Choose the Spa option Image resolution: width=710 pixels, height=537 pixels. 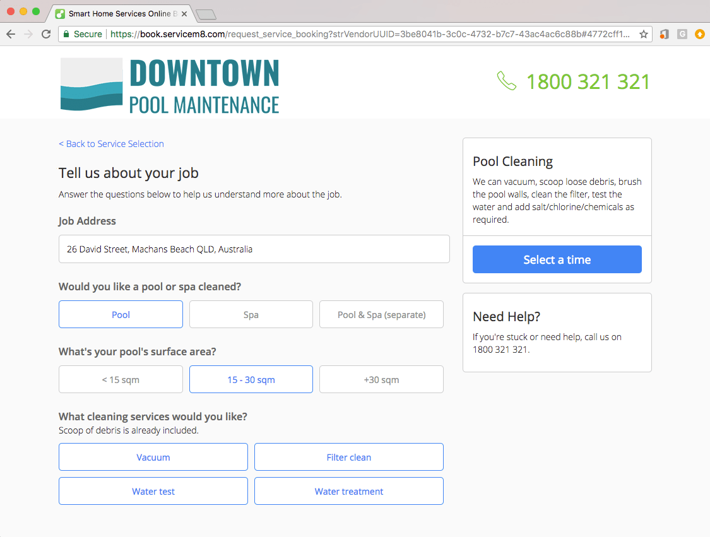tap(251, 315)
